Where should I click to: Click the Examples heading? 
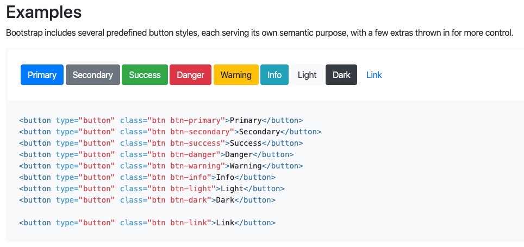coord(44,12)
